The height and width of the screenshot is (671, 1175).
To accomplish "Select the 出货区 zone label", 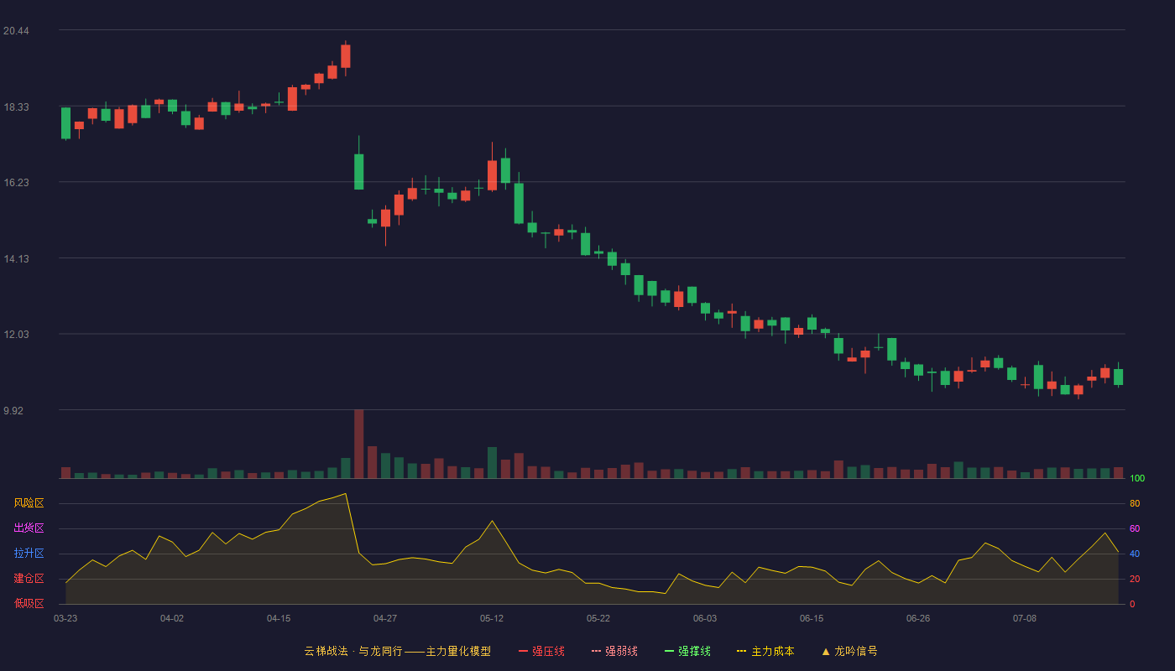I will 29,528.
